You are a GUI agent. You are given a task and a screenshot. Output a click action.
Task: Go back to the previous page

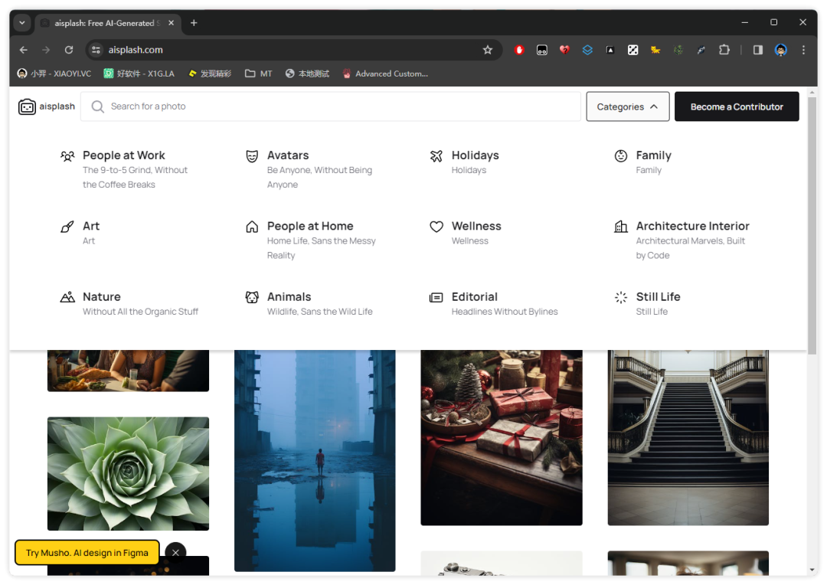23,50
